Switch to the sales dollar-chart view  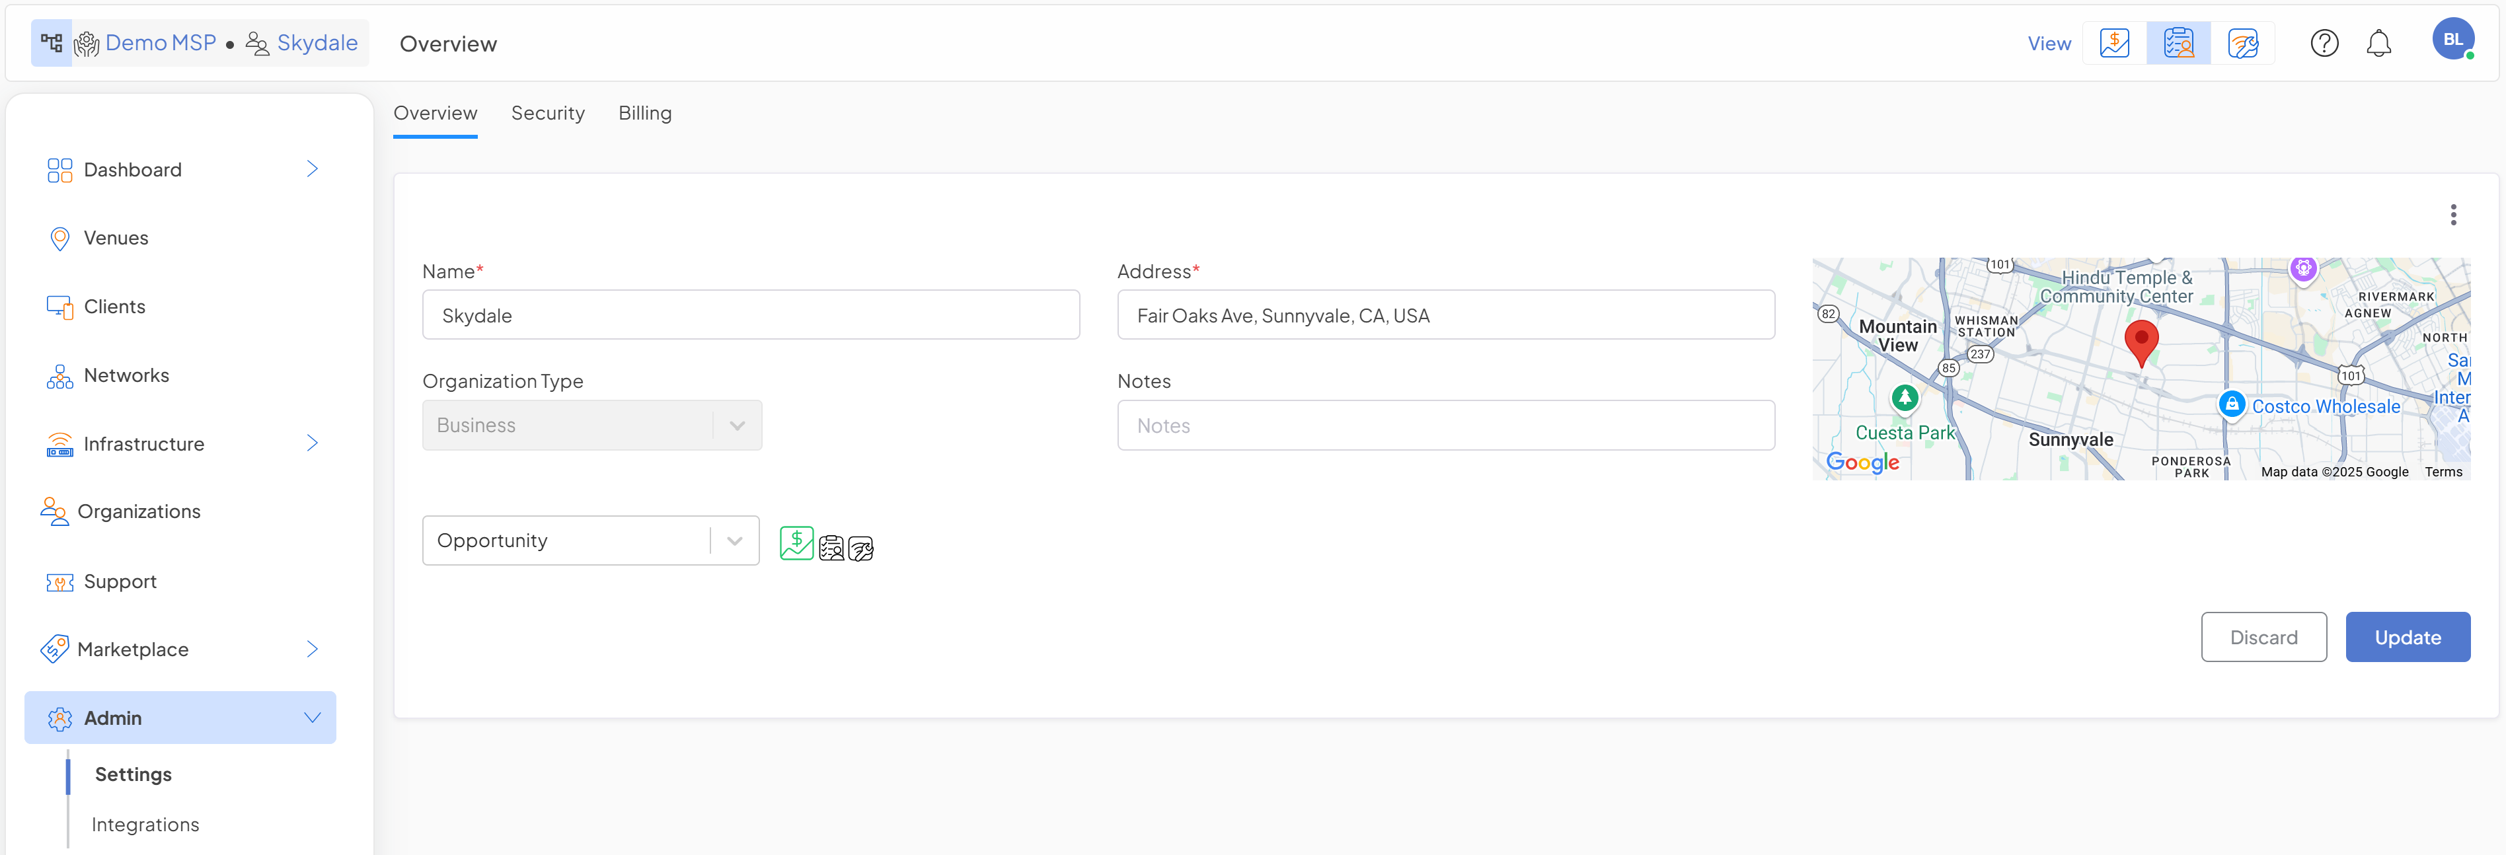click(x=2114, y=43)
